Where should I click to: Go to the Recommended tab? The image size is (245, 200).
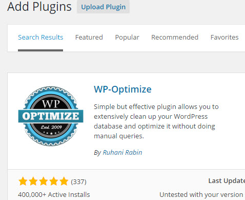pyautogui.click(x=175, y=37)
